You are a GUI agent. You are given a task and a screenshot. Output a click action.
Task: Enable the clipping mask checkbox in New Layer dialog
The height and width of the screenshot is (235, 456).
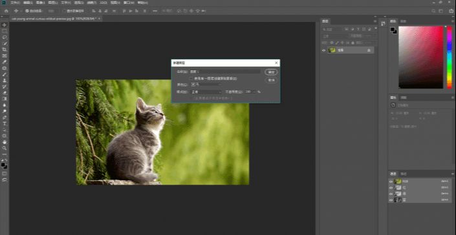(x=191, y=78)
